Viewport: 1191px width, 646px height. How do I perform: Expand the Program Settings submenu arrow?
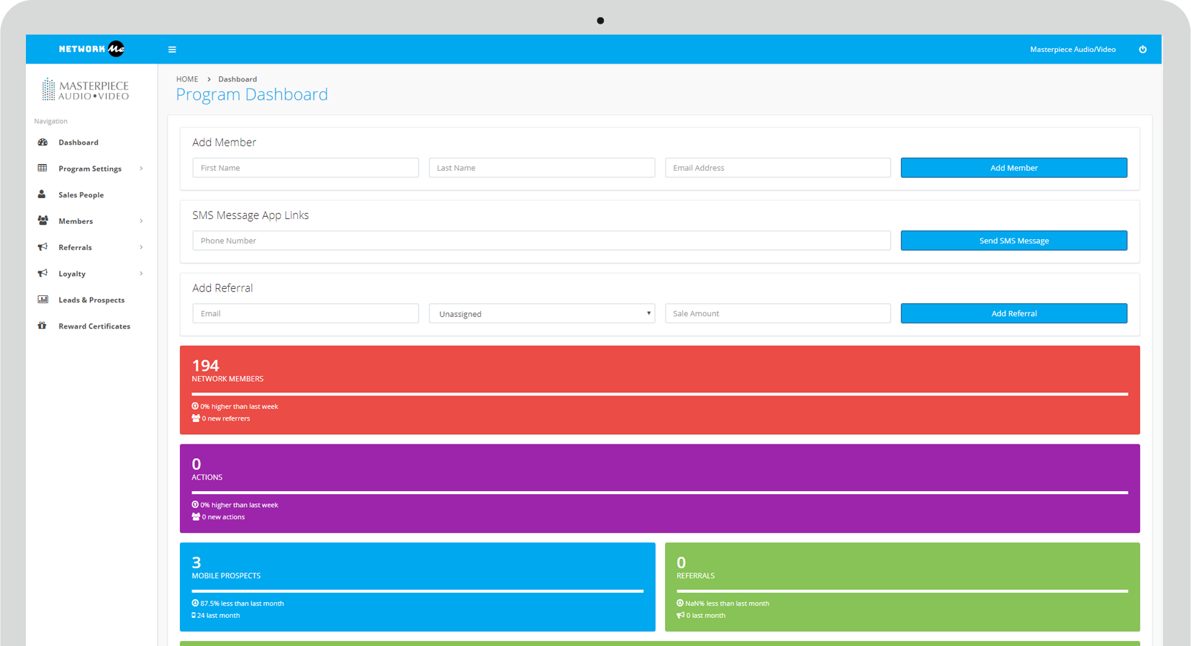pos(141,169)
